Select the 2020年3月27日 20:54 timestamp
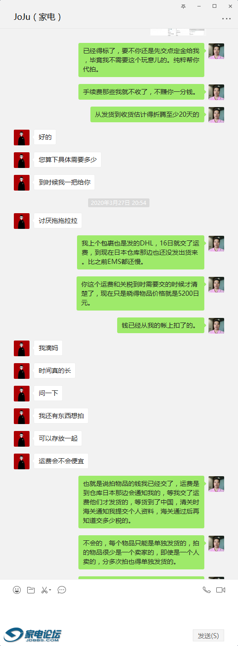The height and width of the screenshot is (646, 238). (119, 203)
